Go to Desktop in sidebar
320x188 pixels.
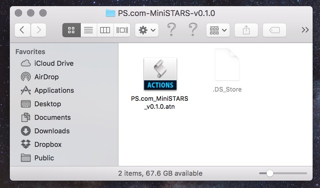48,104
